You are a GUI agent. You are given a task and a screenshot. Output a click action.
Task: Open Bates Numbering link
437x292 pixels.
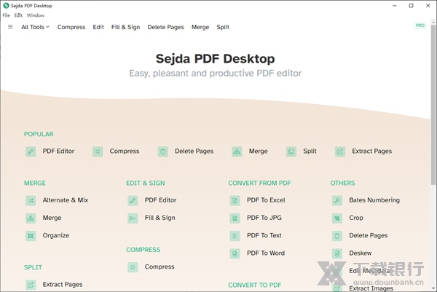click(x=374, y=200)
